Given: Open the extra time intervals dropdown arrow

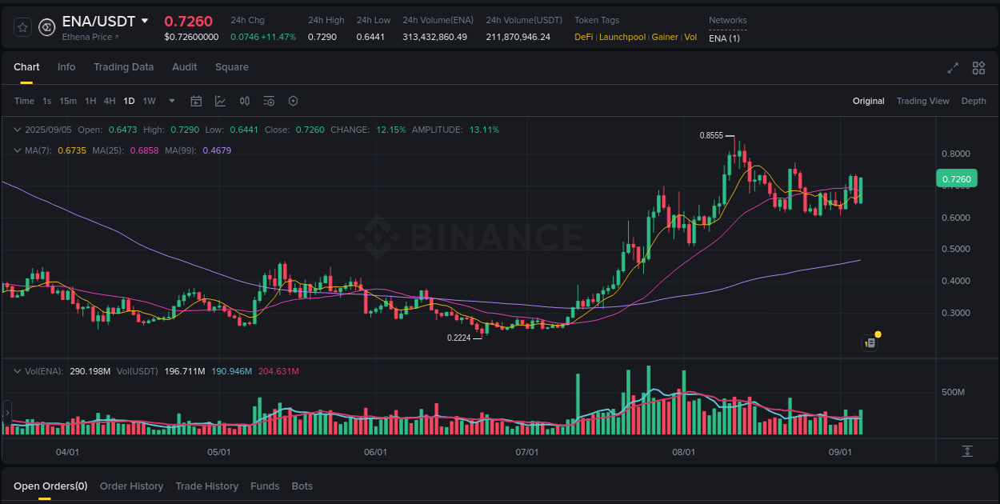Looking at the screenshot, I should point(170,101).
